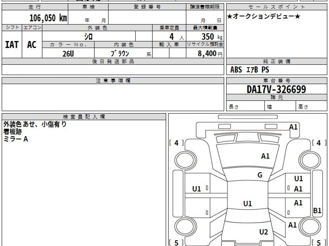Select the 乗車定員 header
329x246 pixels.
click(x=169, y=28)
